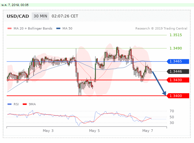Click the May 3 date axis label
This screenshot has width=194, height=143.
[x=48, y=131]
